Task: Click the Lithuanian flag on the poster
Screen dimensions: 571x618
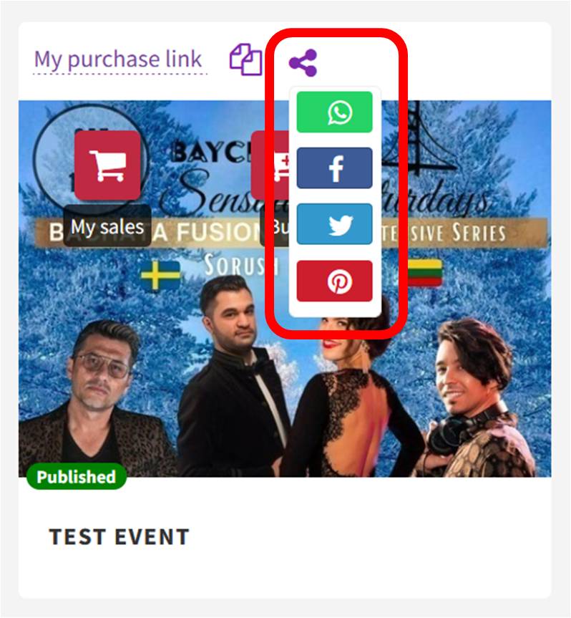Action: coord(424,272)
